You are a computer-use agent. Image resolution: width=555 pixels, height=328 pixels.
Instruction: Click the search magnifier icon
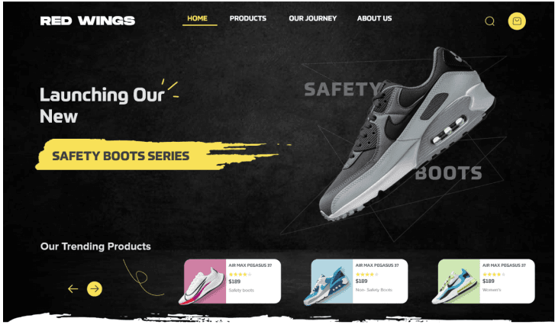click(489, 21)
